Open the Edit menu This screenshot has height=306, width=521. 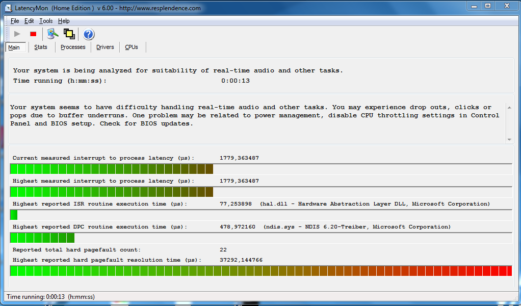coord(29,21)
